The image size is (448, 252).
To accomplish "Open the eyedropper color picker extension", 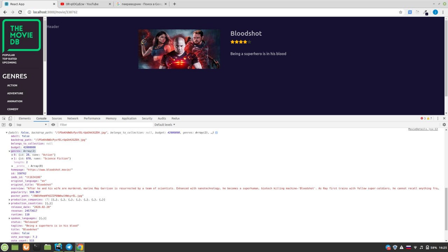I will tap(426, 12).
